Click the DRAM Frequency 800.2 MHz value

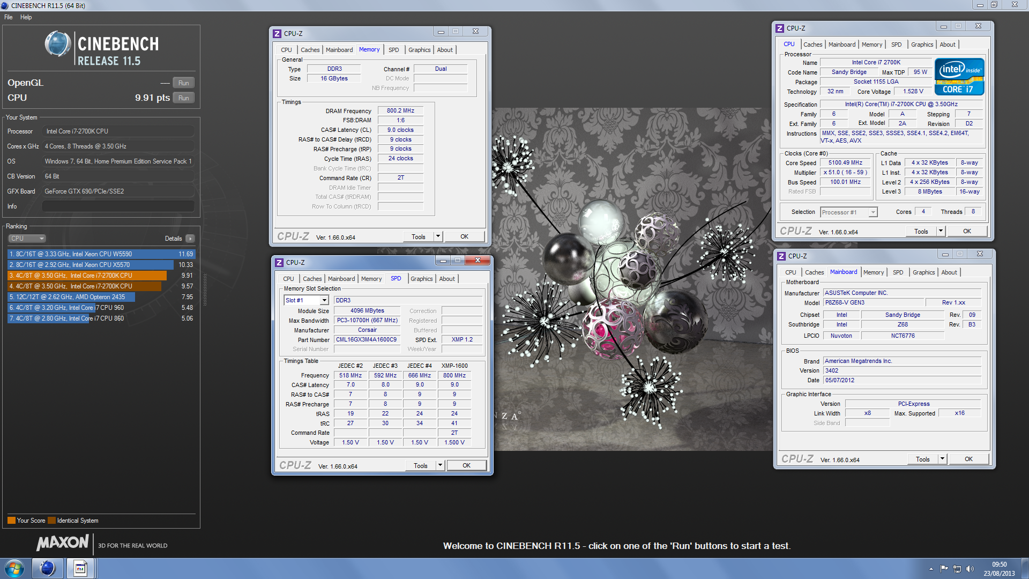(400, 110)
